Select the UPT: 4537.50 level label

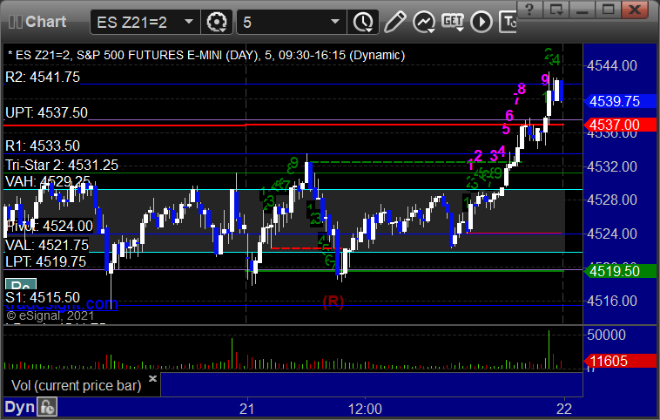tap(46, 113)
